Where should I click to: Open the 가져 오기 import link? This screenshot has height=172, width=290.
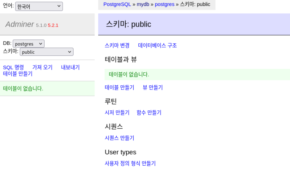coord(42,67)
